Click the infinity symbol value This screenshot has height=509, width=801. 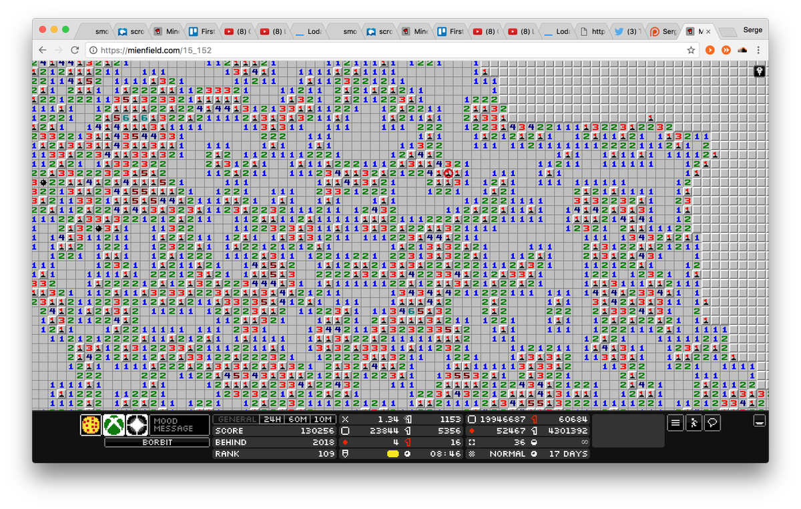coord(584,442)
